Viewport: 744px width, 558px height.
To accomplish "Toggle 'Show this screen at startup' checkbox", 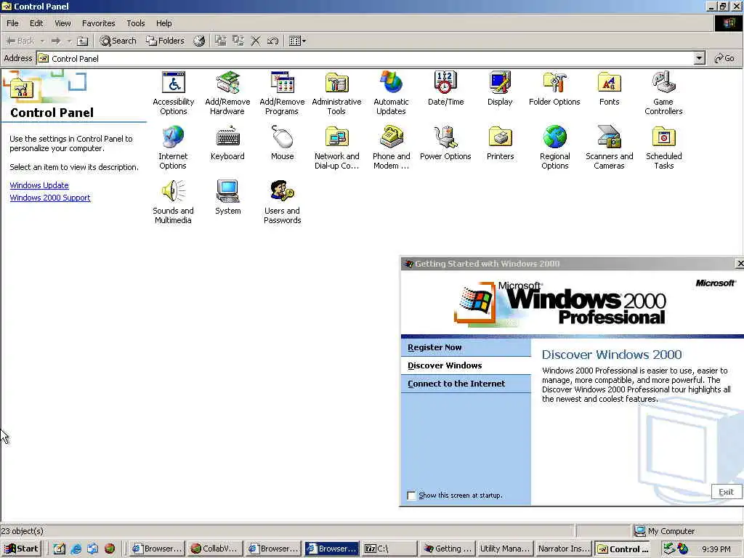I will pyautogui.click(x=412, y=496).
